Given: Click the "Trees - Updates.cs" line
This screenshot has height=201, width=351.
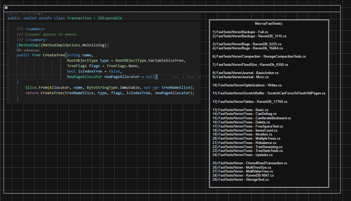Looking at the screenshot, I should [x=242, y=155].
